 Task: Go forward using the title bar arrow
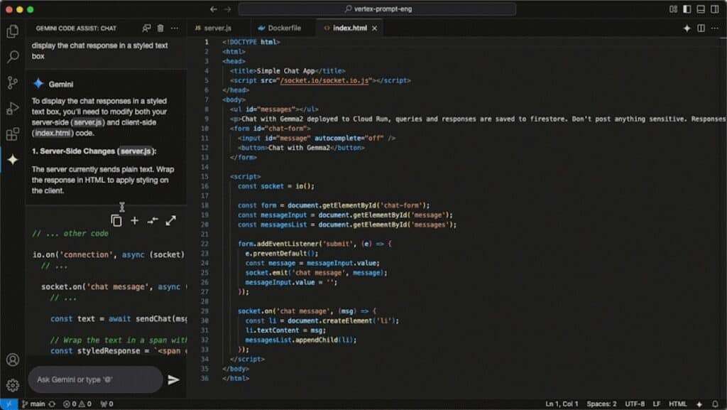point(227,9)
